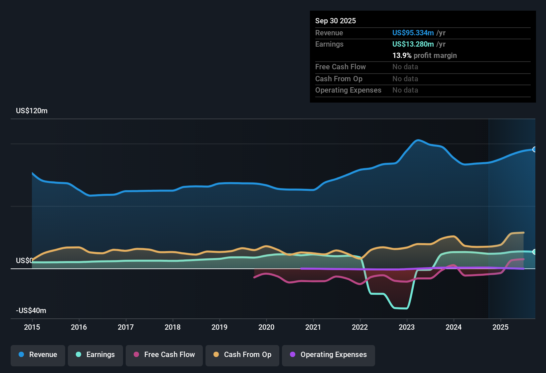
Task: Click the US$13.280m earnings link
Action: 413,44
